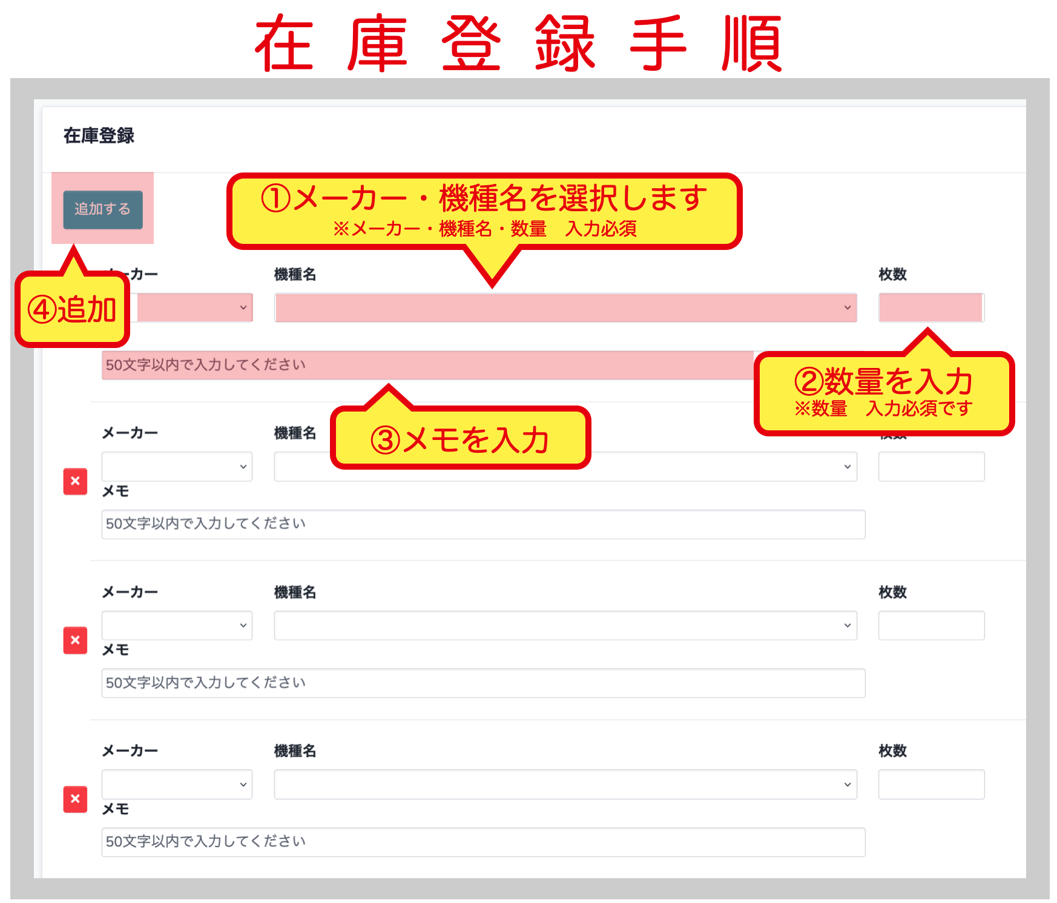
Task: Click the first row 機種名 label
Action: pos(295,275)
